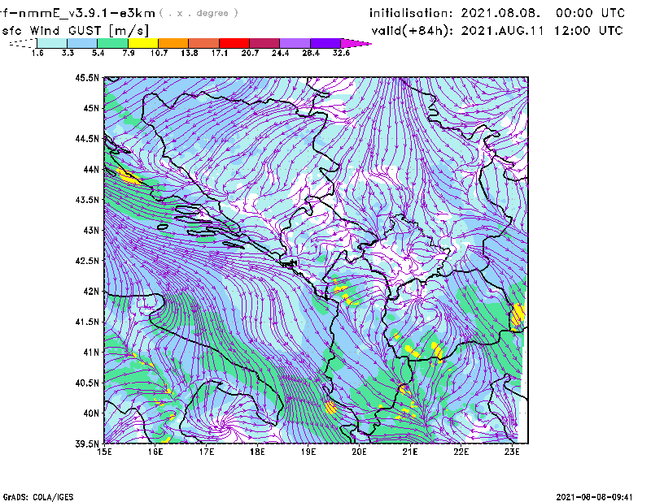Click the 42.5N latitude label

click(87, 262)
